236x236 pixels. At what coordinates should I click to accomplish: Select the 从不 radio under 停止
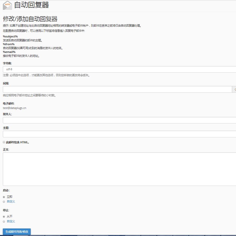point(4,216)
